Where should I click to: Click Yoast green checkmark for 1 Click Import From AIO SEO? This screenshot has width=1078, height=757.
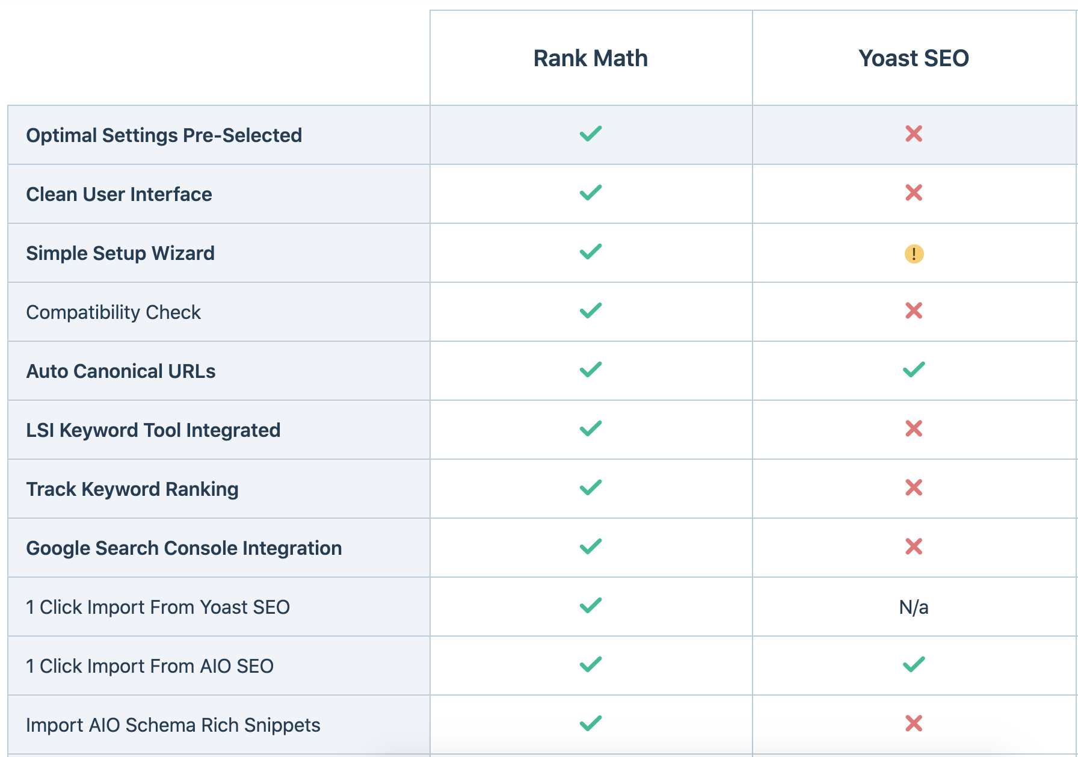(x=914, y=664)
